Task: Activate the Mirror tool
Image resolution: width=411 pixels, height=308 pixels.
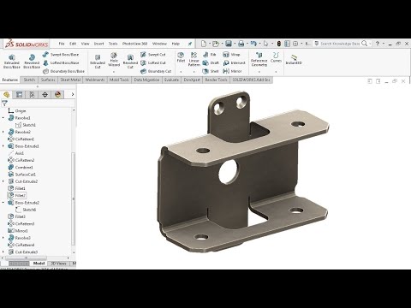Action: pyautogui.click(x=232, y=71)
